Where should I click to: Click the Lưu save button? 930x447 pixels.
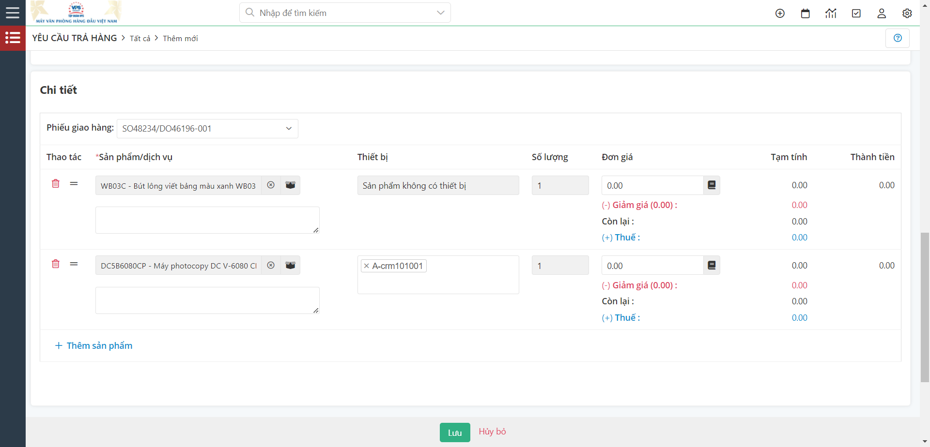click(x=455, y=432)
